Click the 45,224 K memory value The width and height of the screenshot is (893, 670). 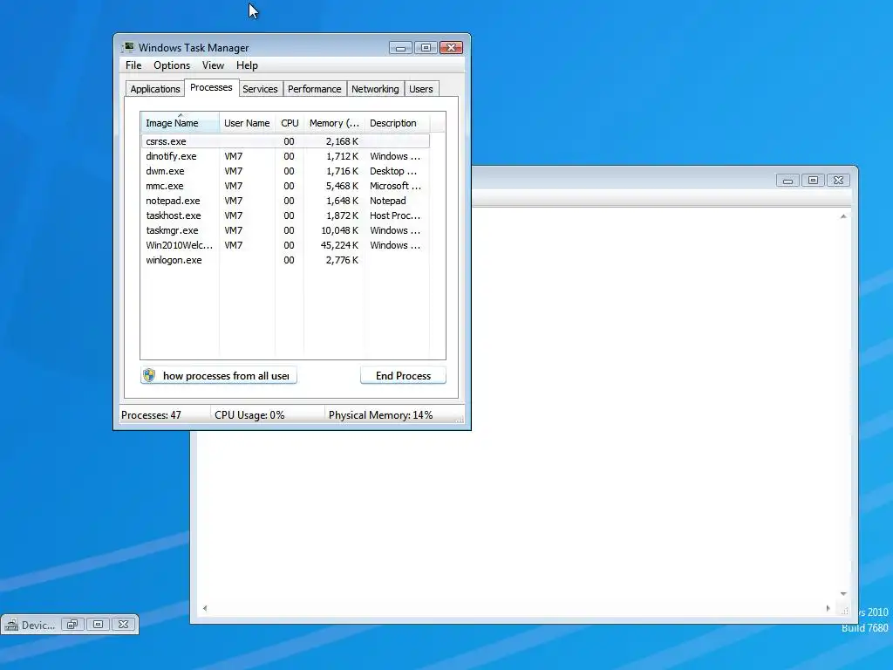pyautogui.click(x=339, y=245)
